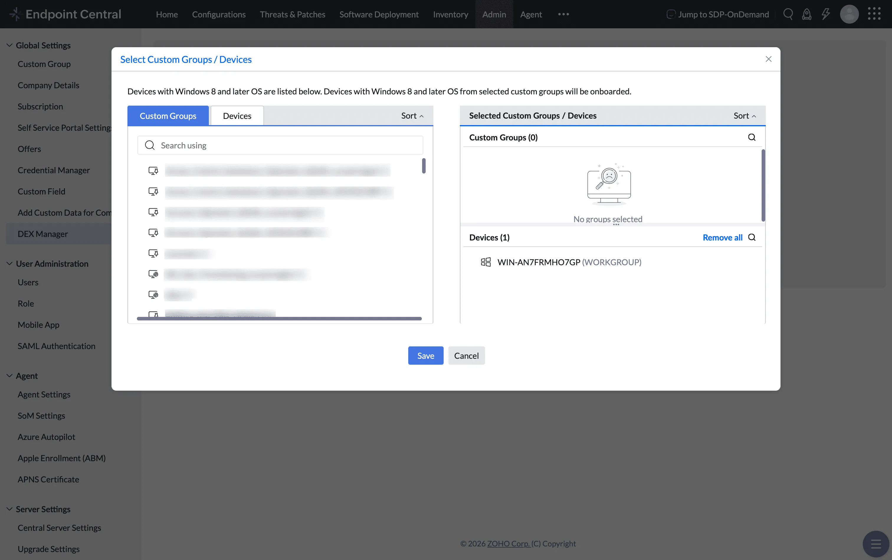Click the third custom group row icon
This screenshot has height=560, width=892.
pyautogui.click(x=153, y=212)
